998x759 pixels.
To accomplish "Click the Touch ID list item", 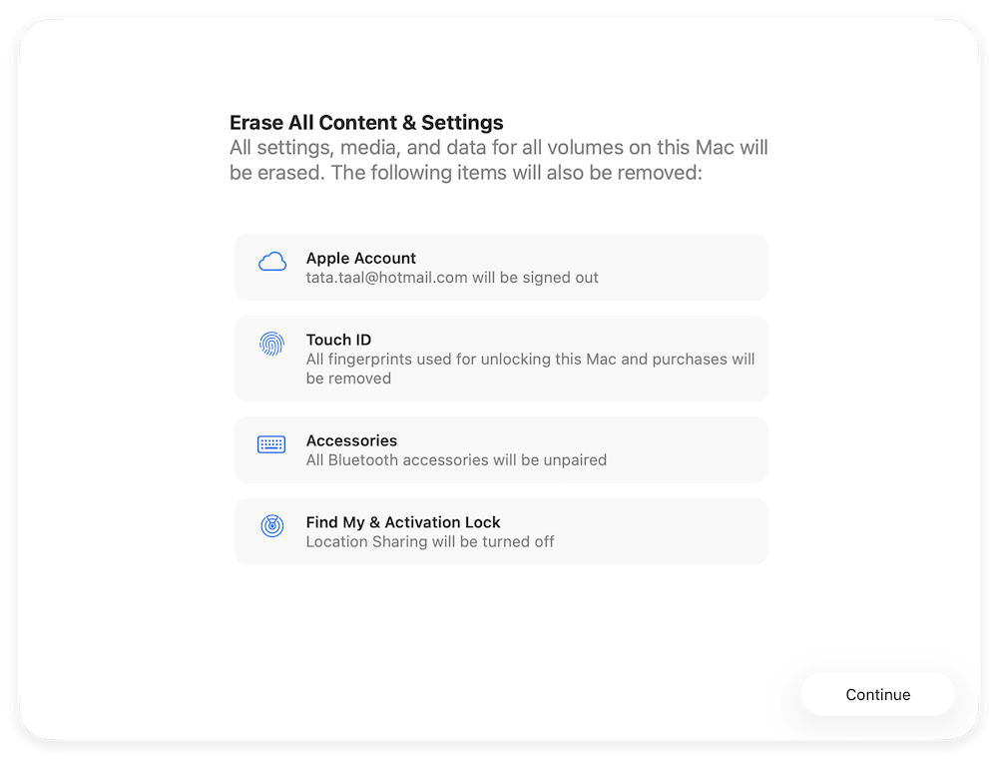I will point(499,358).
